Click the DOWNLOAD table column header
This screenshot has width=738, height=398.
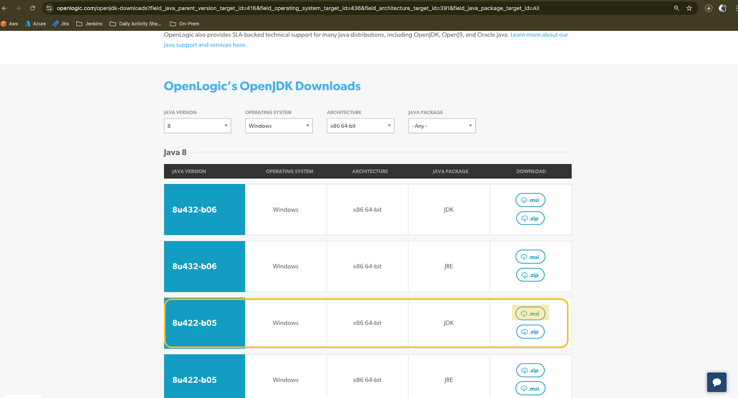click(x=531, y=171)
